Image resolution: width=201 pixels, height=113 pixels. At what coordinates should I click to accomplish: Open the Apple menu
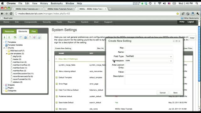[x=3, y=3]
